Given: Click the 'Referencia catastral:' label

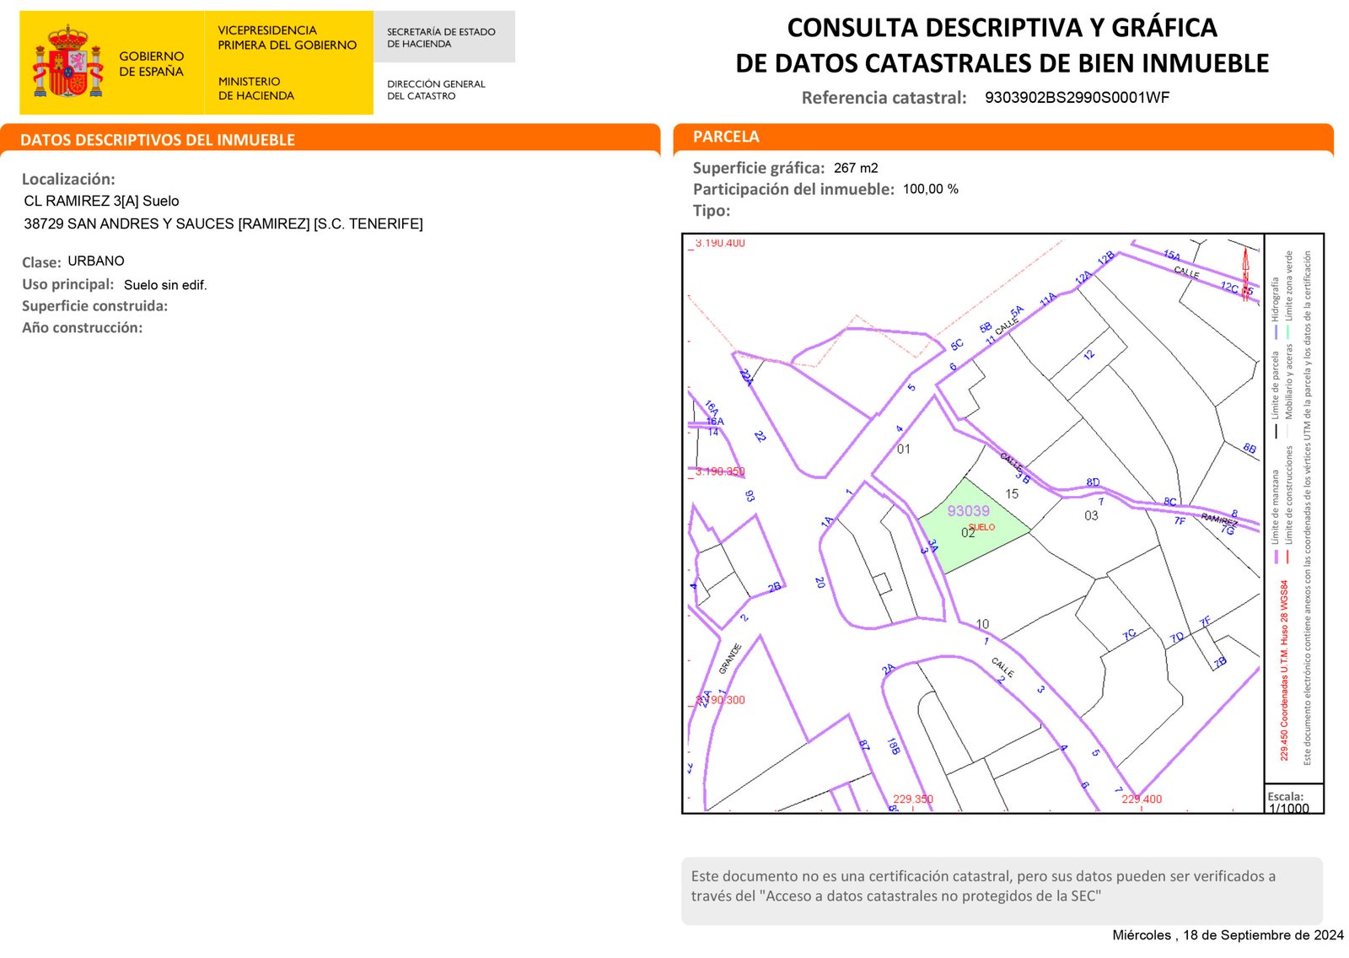Looking at the screenshot, I should (x=884, y=98).
